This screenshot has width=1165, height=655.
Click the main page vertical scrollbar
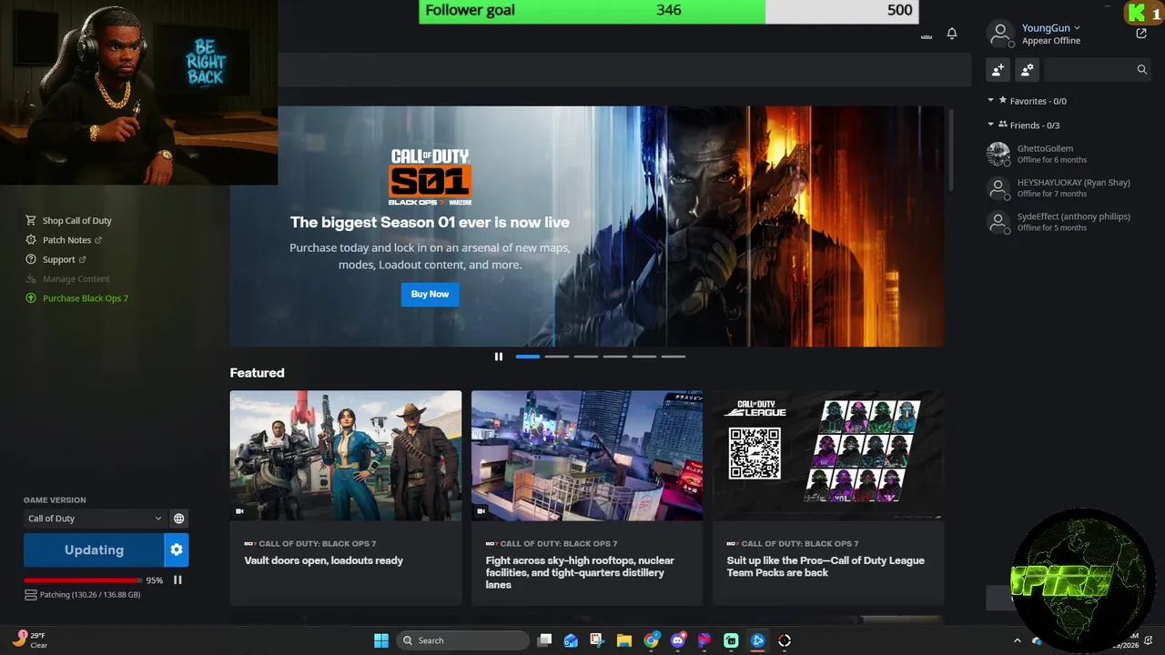click(x=951, y=150)
